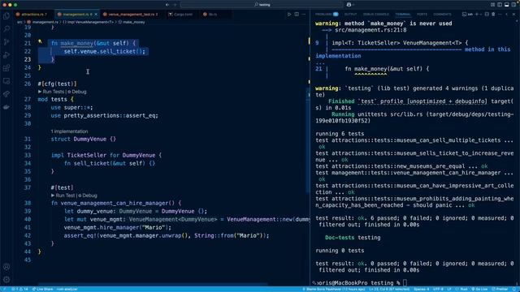
Task: Close the management.rs tab with its X
Action: pyautogui.click(x=96, y=15)
